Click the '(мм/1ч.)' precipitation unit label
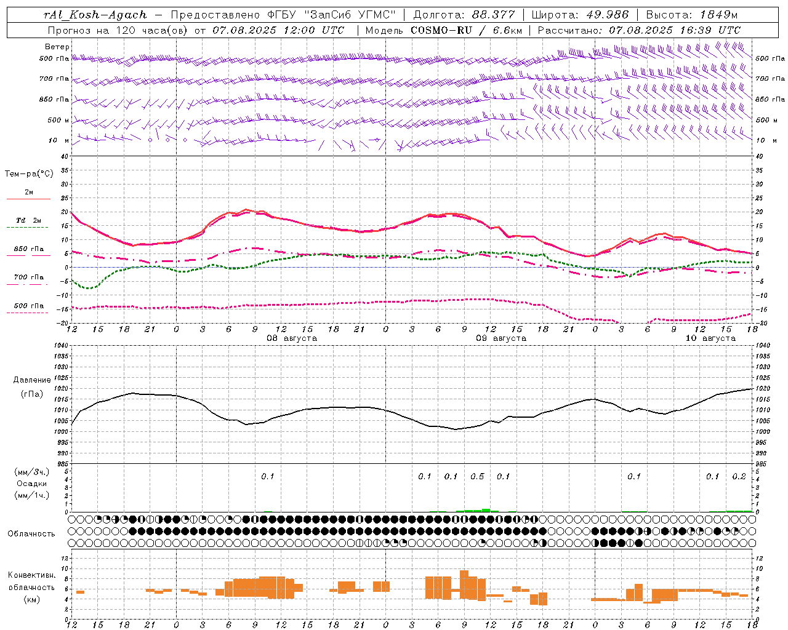 tap(32, 495)
